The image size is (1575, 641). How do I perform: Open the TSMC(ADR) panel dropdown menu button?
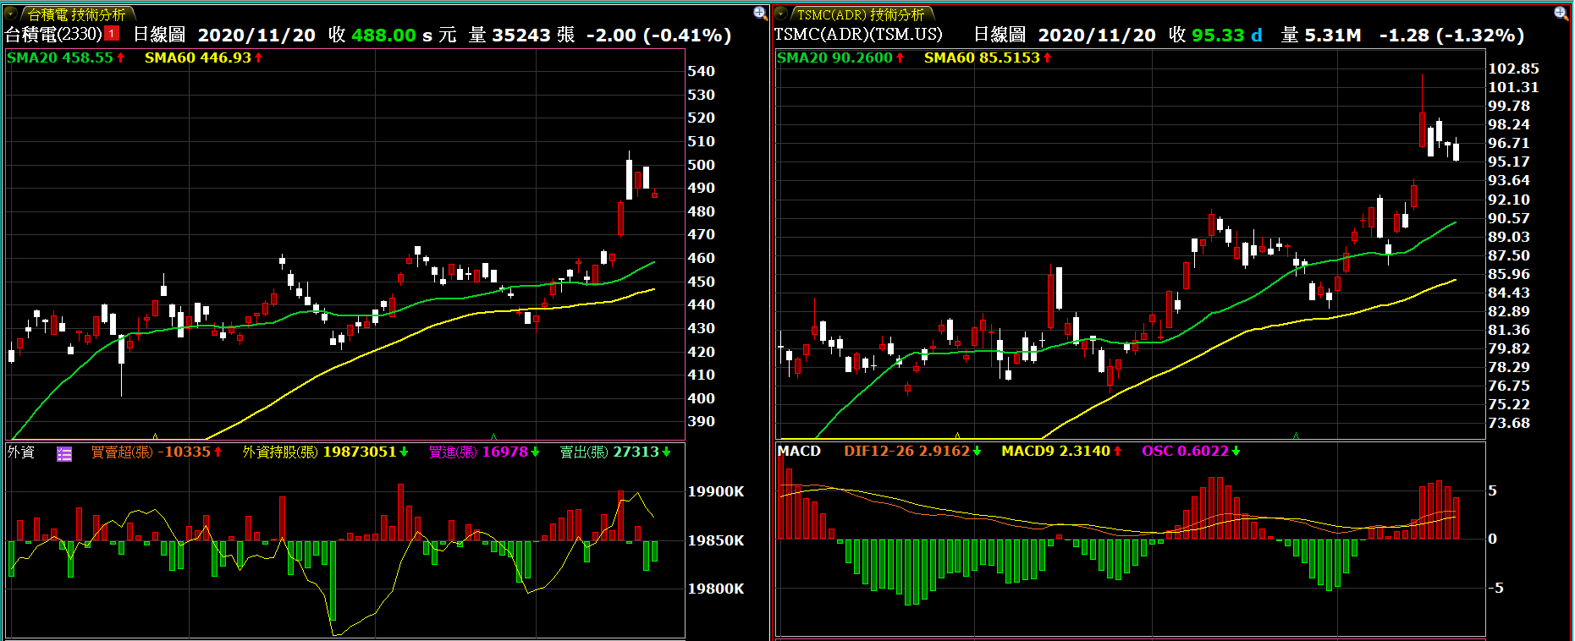[781, 14]
